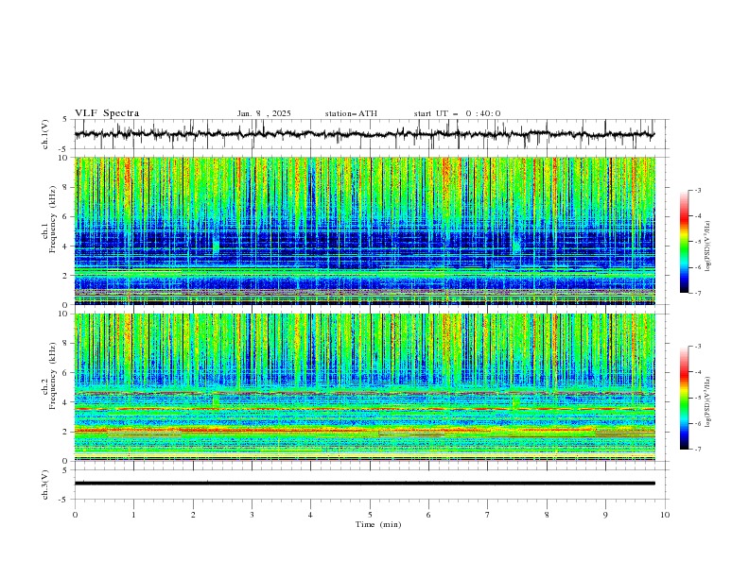Click the time axis tick label "9"
This screenshot has height=578, width=749.
pyautogui.click(x=606, y=515)
